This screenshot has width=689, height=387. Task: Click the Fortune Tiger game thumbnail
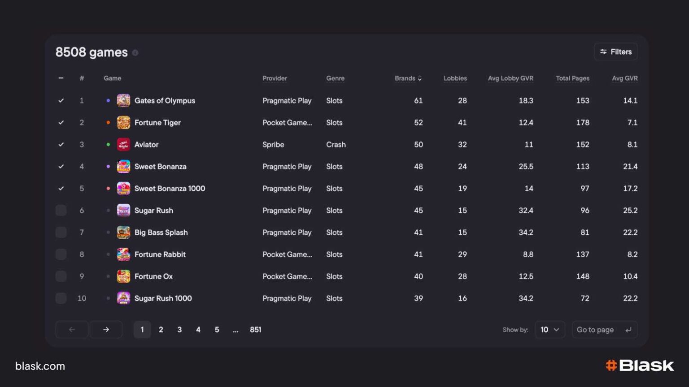pyautogui.click(x=123, y=122)
